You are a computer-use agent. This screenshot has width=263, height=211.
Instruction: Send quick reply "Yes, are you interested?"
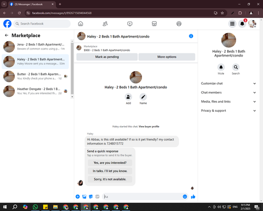[x=110, y=163]
